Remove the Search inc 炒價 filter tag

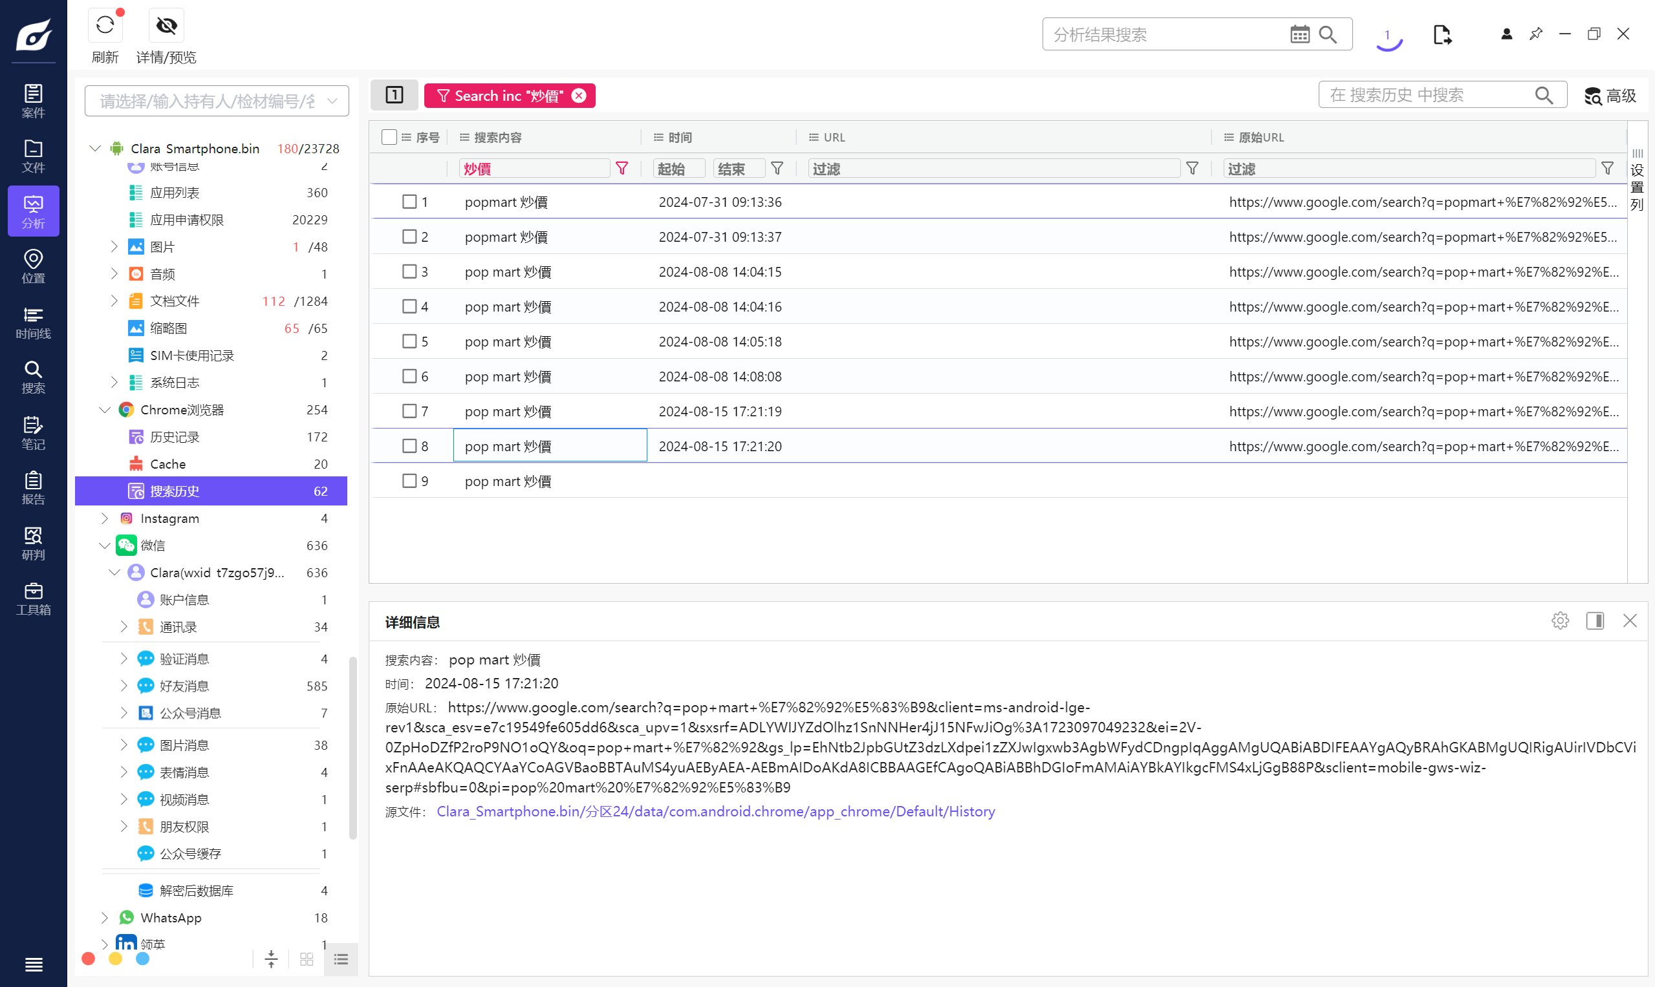(x=579, y=96)
